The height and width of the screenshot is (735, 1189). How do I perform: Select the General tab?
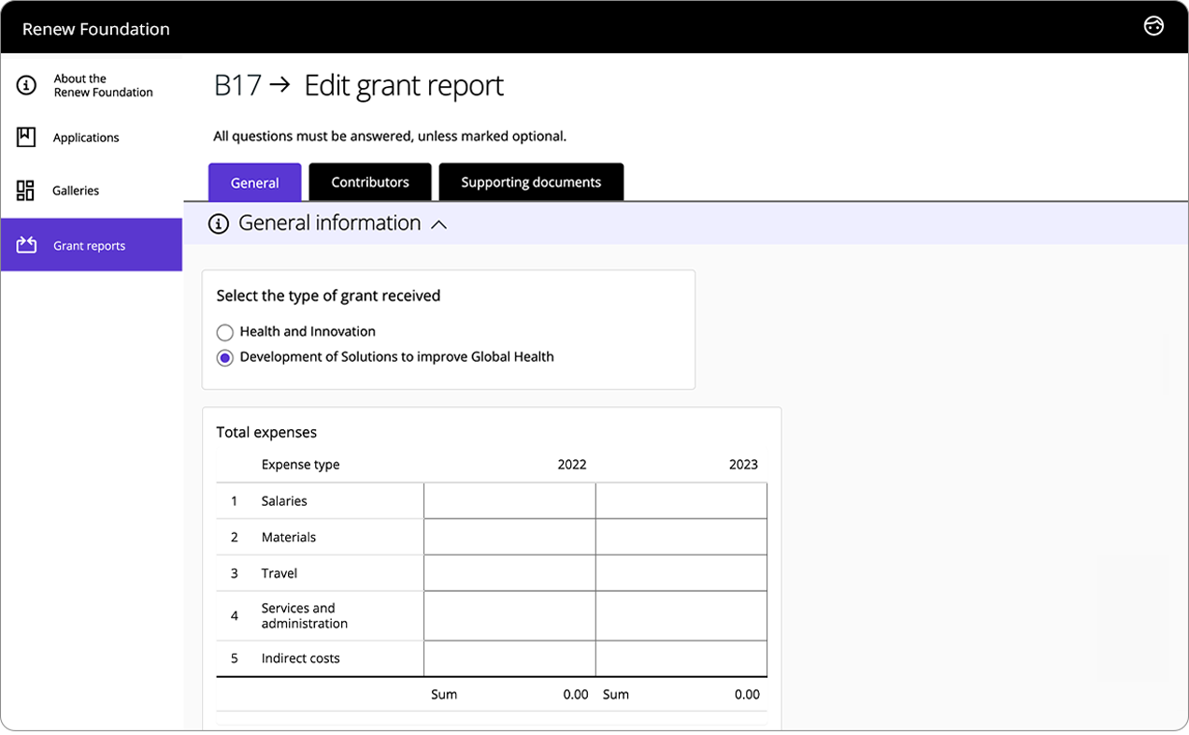coord(254,181)
